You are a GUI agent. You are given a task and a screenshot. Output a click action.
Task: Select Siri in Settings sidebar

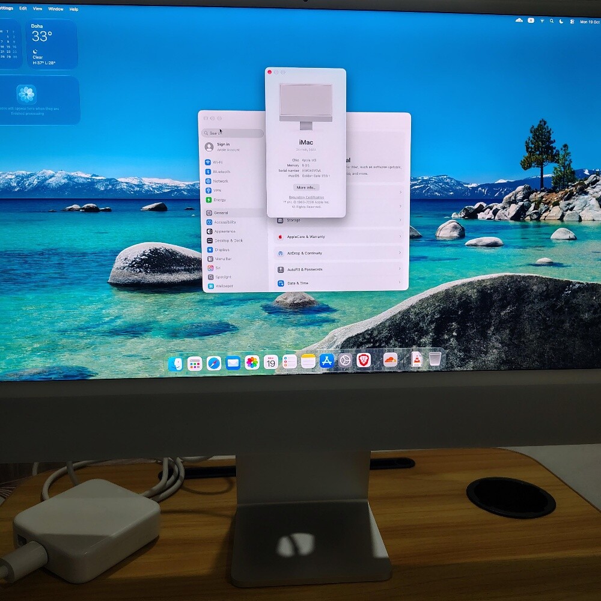point(237,268)
